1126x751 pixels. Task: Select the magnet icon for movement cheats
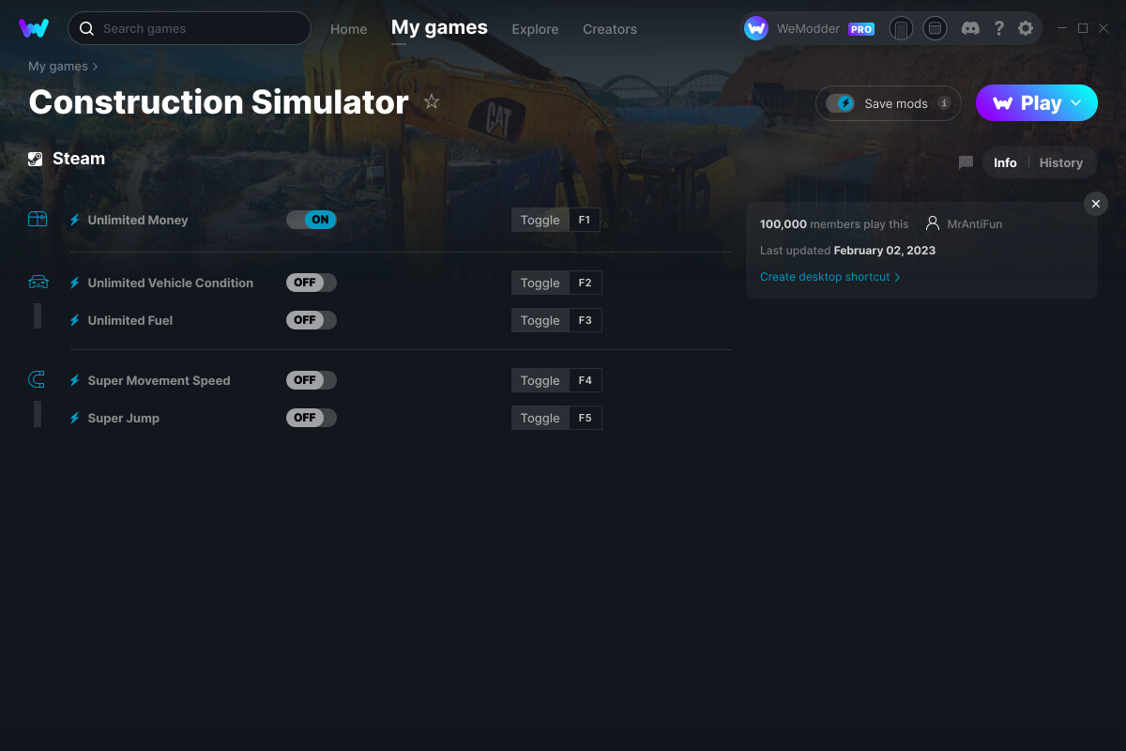pos(37,379)
